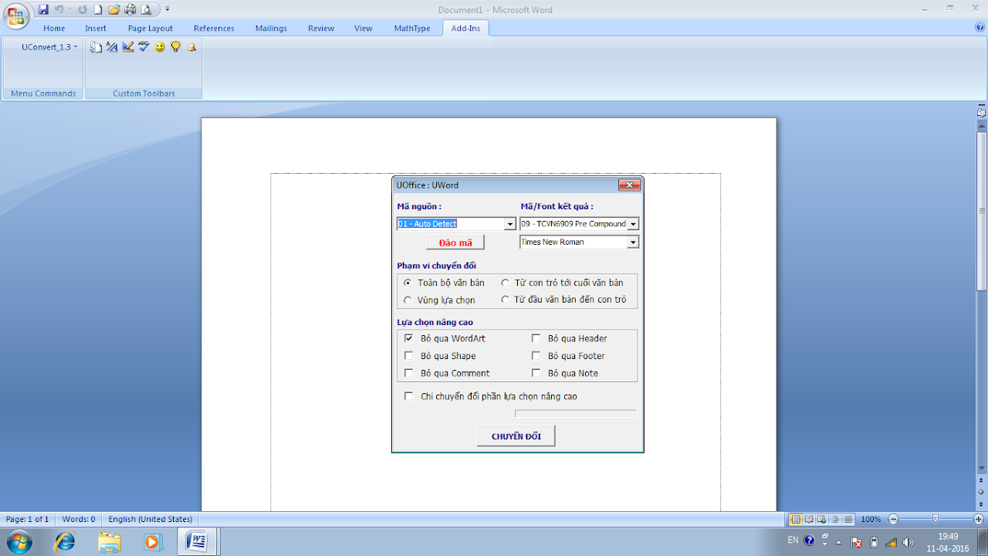The width and height of the screenshot is (988, 556).
Task: Open Print Preview from Quick Access Toolbar
Action: pos(146,10)
